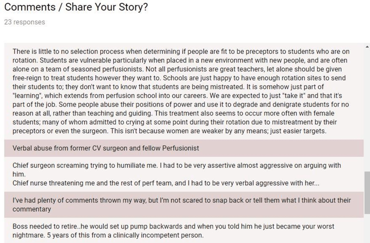
Task: Click the word "commentary" in the fourth response
Action: click(32, 209)
